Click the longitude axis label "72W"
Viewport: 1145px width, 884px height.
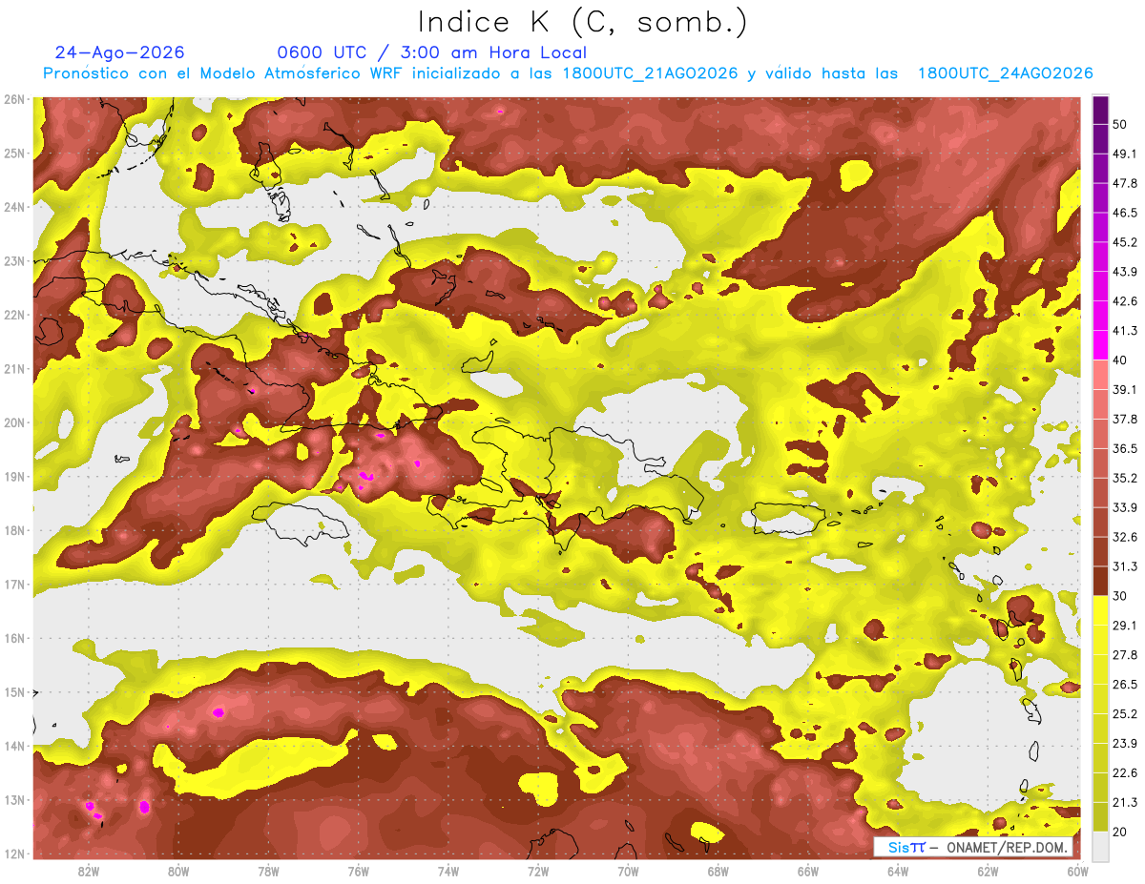pos(538,871)
